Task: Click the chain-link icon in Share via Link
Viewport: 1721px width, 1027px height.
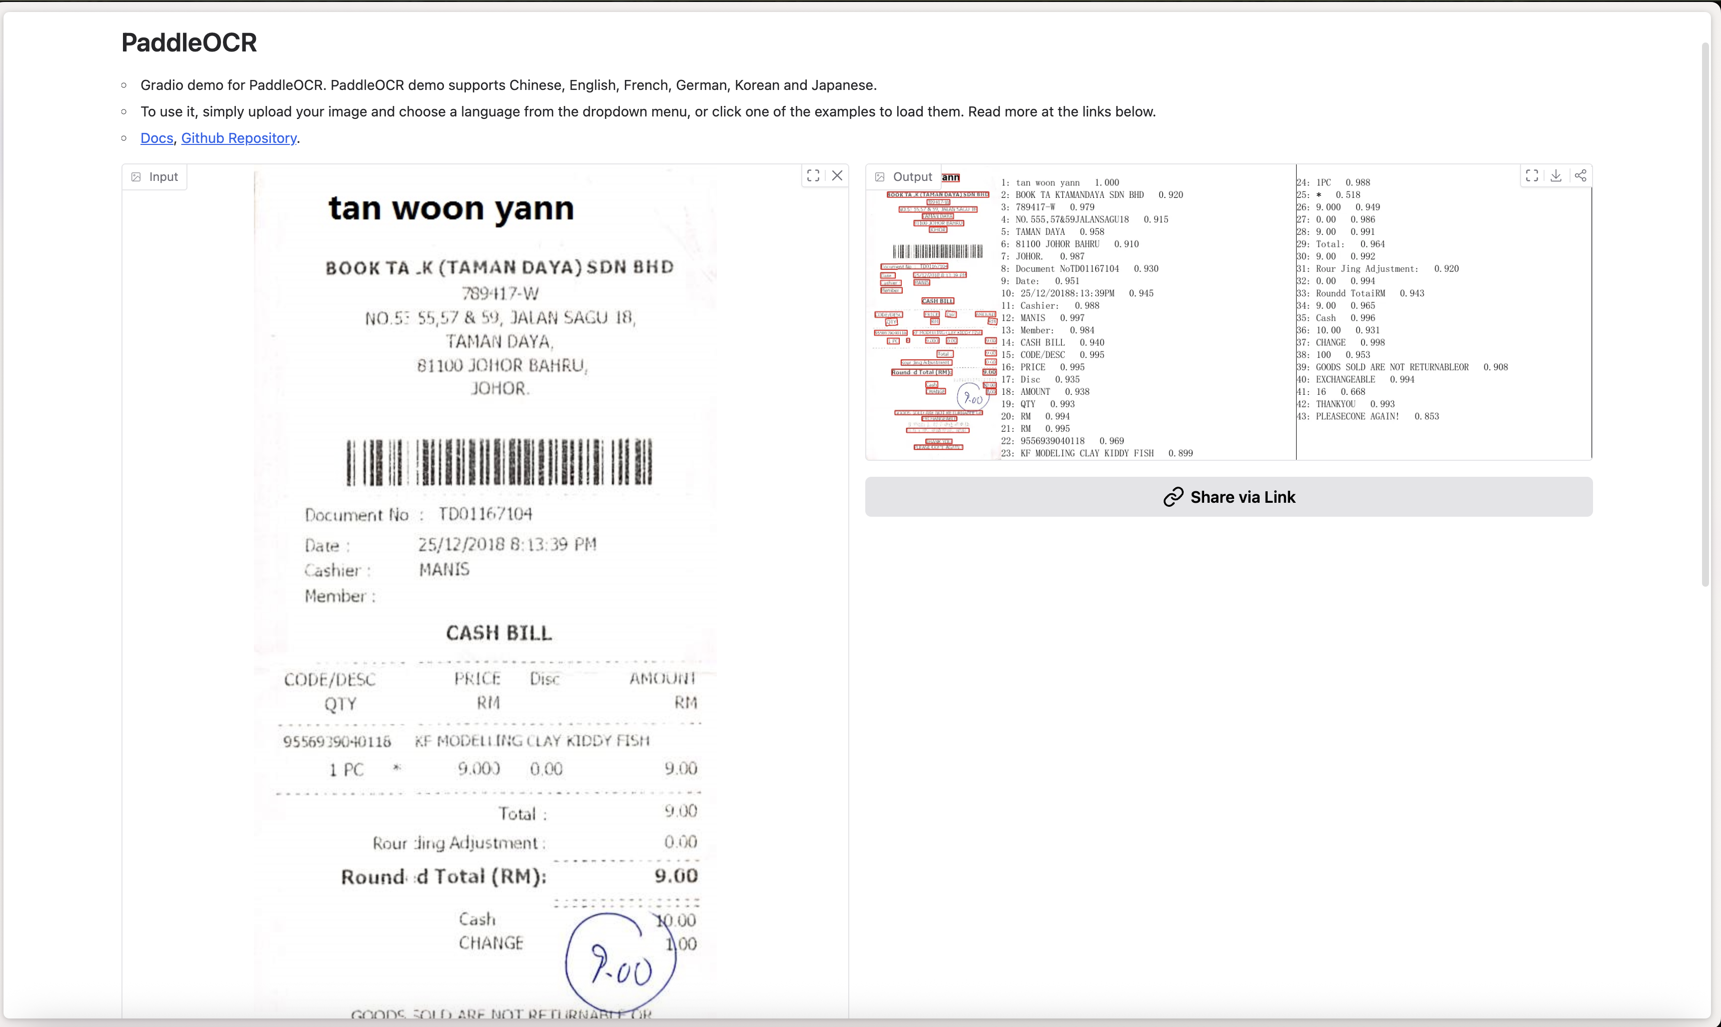Action: (x=1173, y=497)
